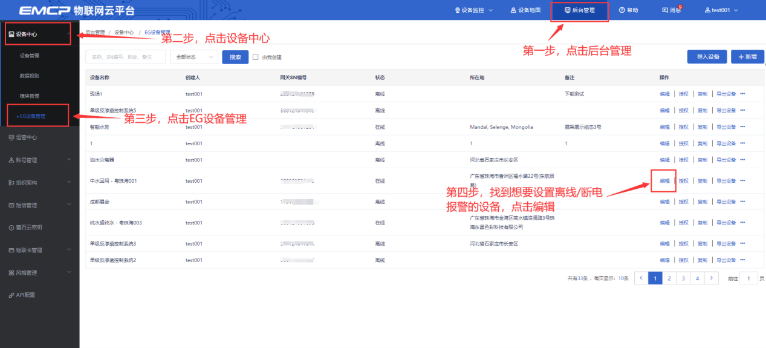Click more options (•••) for 现场1 row
This screenshot has width=766, height=348.
pos(742,94)
